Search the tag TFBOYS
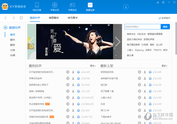177x124 pixels. 157,50
